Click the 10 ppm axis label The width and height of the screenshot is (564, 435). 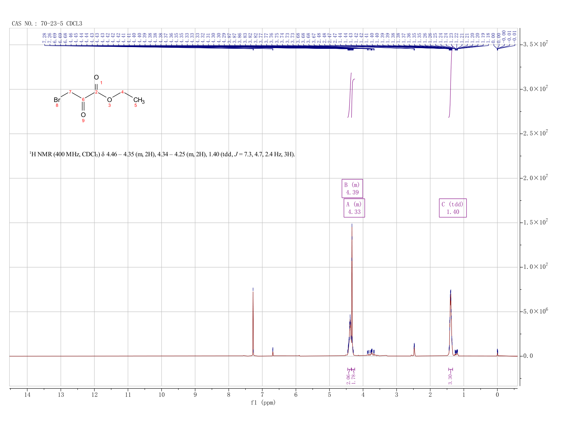[x=162, y=395]
